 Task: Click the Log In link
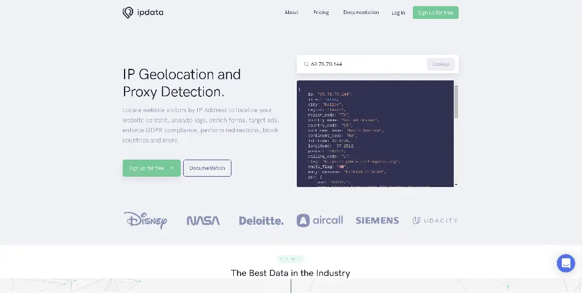(398, 13)
